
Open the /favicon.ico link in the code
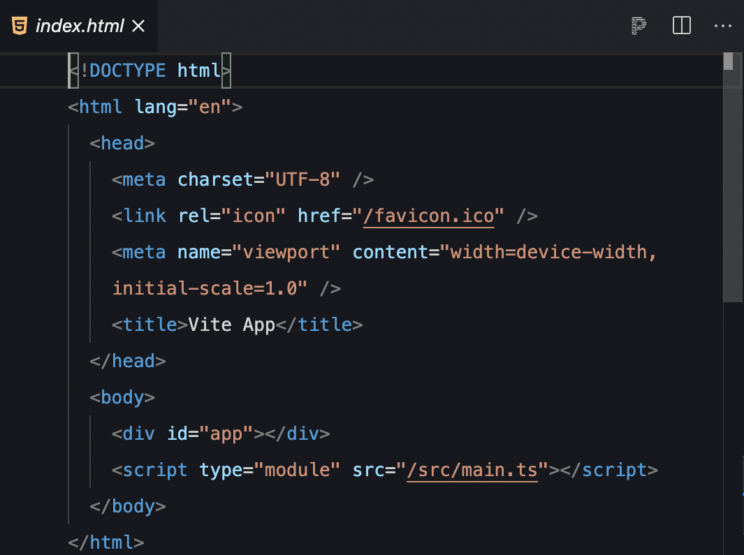pos(428,216)
